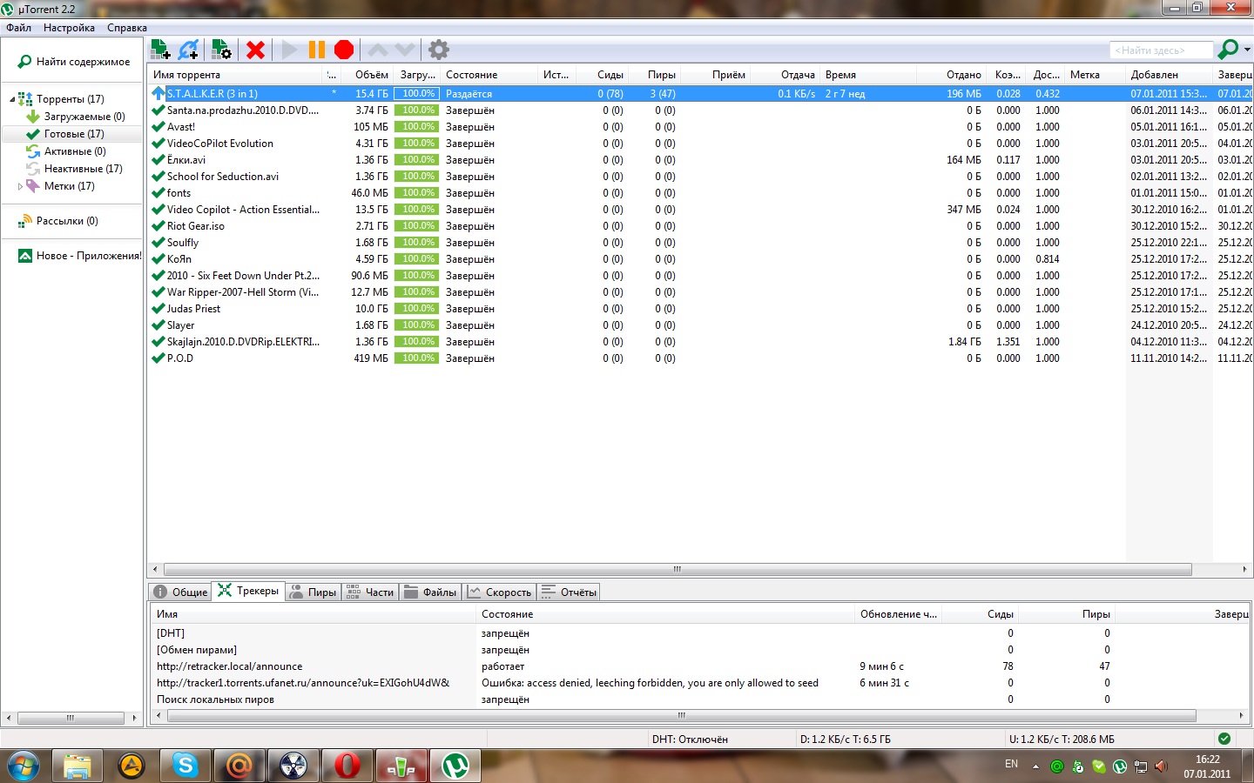Open Windows Start button

(24, 766)
